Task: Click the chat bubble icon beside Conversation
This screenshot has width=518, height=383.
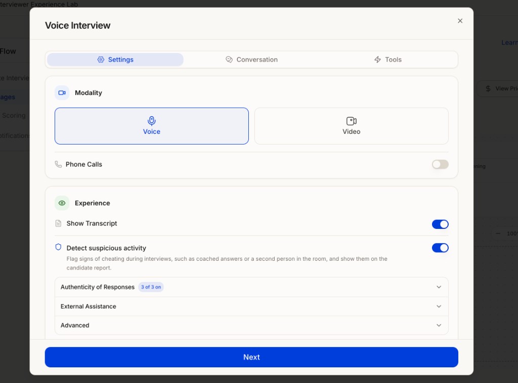Action: [x=229, y=60]
